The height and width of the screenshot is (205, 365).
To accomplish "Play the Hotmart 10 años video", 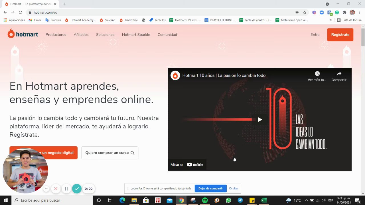I will click(260, 120).
